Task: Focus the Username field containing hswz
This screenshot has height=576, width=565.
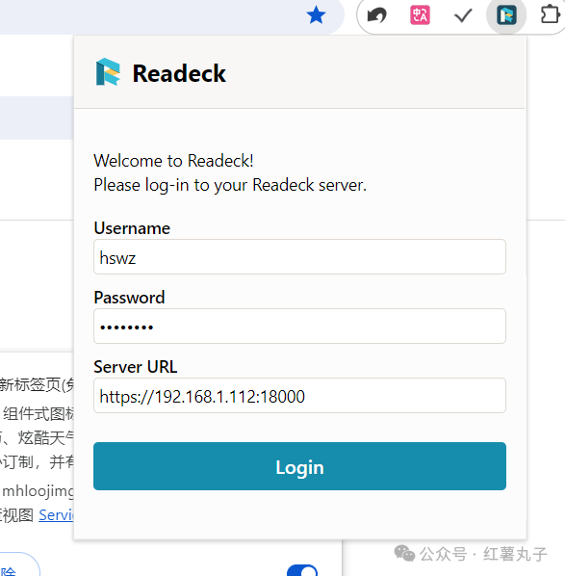Action: pos(299,257)
